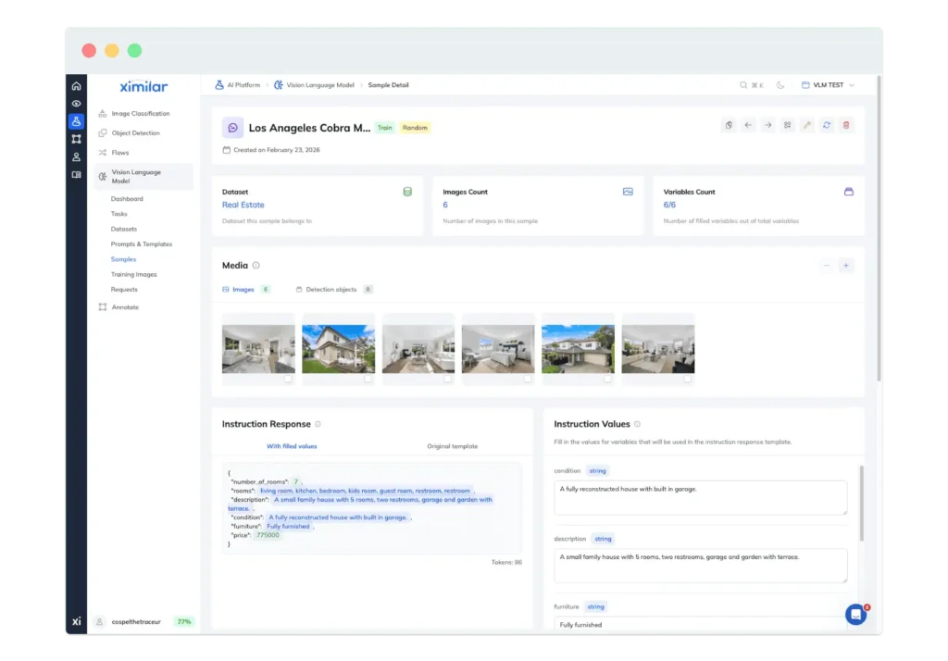Image resolution: width=948 pixels, height=661 pixels.
Task: Tick checkbox on first living room image
Action: pos(288,379)
